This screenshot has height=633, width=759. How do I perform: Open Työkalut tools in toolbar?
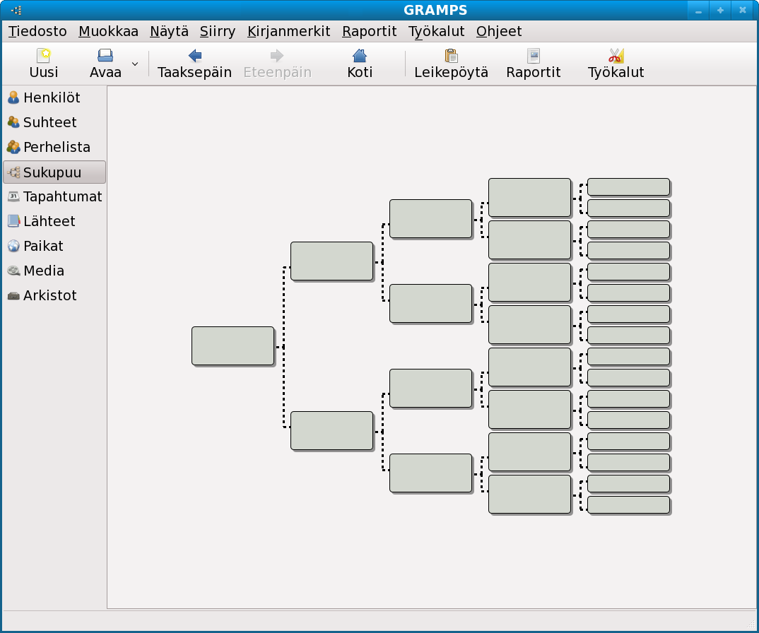click(616, 57)
